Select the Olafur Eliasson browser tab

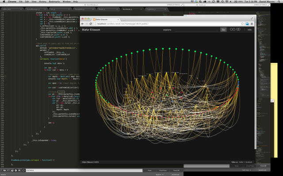click(x=105, y=19)
